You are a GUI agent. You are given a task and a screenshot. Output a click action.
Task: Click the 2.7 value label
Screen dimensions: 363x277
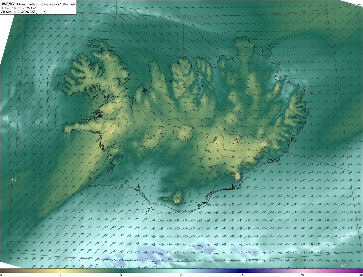[x=277, y=88]
